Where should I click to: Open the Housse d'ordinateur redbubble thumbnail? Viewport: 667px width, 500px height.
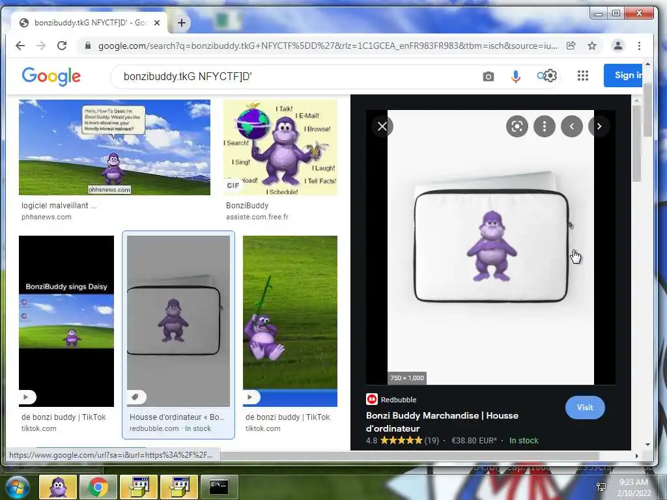(x=178, y=321)
